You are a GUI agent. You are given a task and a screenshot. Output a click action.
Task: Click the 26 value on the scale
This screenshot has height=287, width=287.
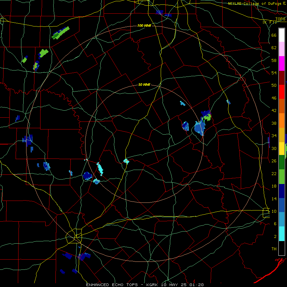[x=274, y=161]
